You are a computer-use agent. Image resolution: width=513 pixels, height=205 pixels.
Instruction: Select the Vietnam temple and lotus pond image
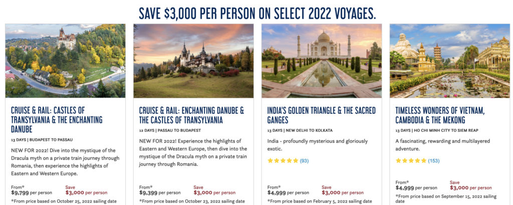[450, 60]
